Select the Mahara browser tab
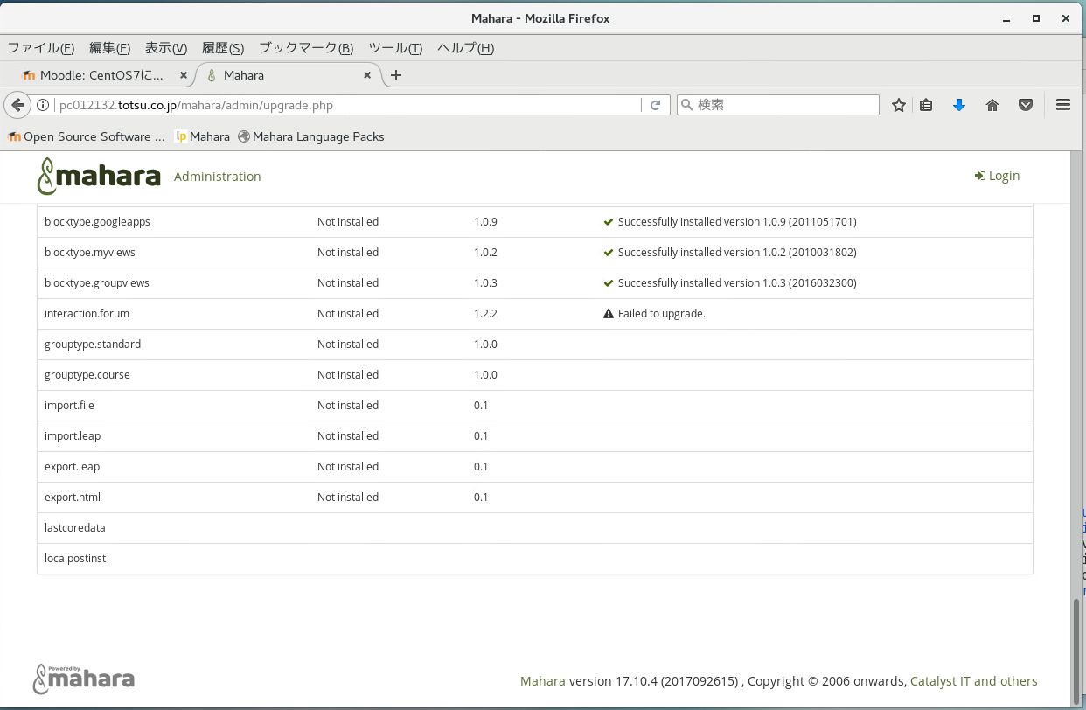The height and width of the screenshot is (710, 1086). (289, 75)
